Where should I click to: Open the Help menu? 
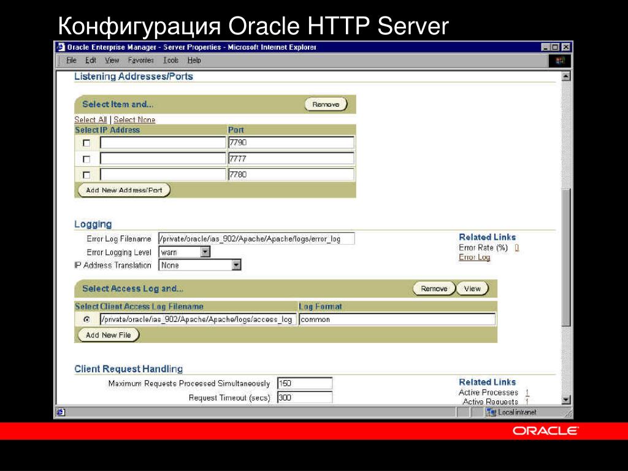pos(194,61)
